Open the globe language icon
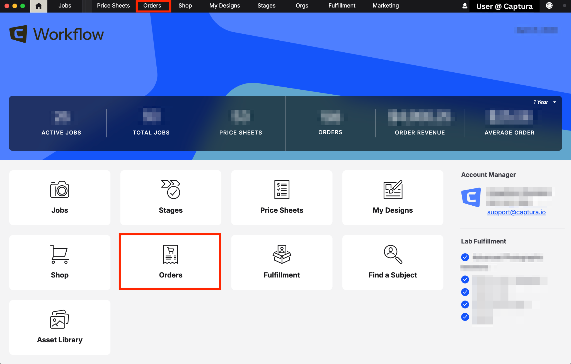This screenshot has width=571, height=364. pos(549,6)
